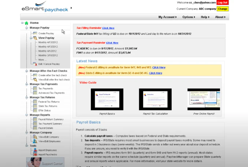Collapse the View Payday subtree

(x=31, y=38)
